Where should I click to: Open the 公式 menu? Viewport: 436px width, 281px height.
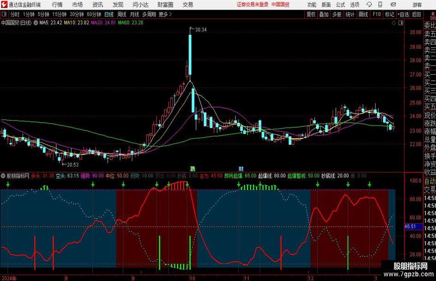click(340, 5)
